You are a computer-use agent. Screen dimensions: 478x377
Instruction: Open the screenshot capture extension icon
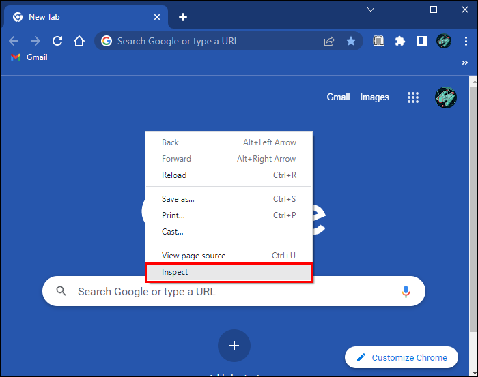coord(378,41)
